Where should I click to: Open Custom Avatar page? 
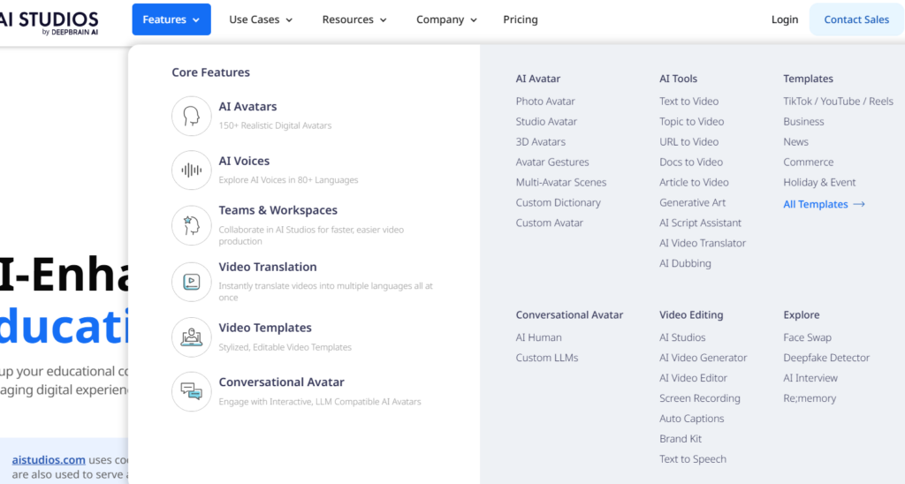pyautogui.click(x=550, y=223)
